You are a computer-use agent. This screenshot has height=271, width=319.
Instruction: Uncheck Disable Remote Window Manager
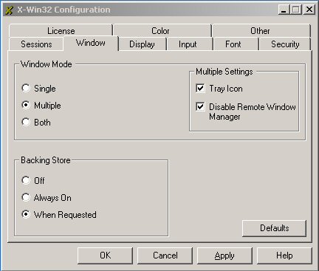pos(246,112)
